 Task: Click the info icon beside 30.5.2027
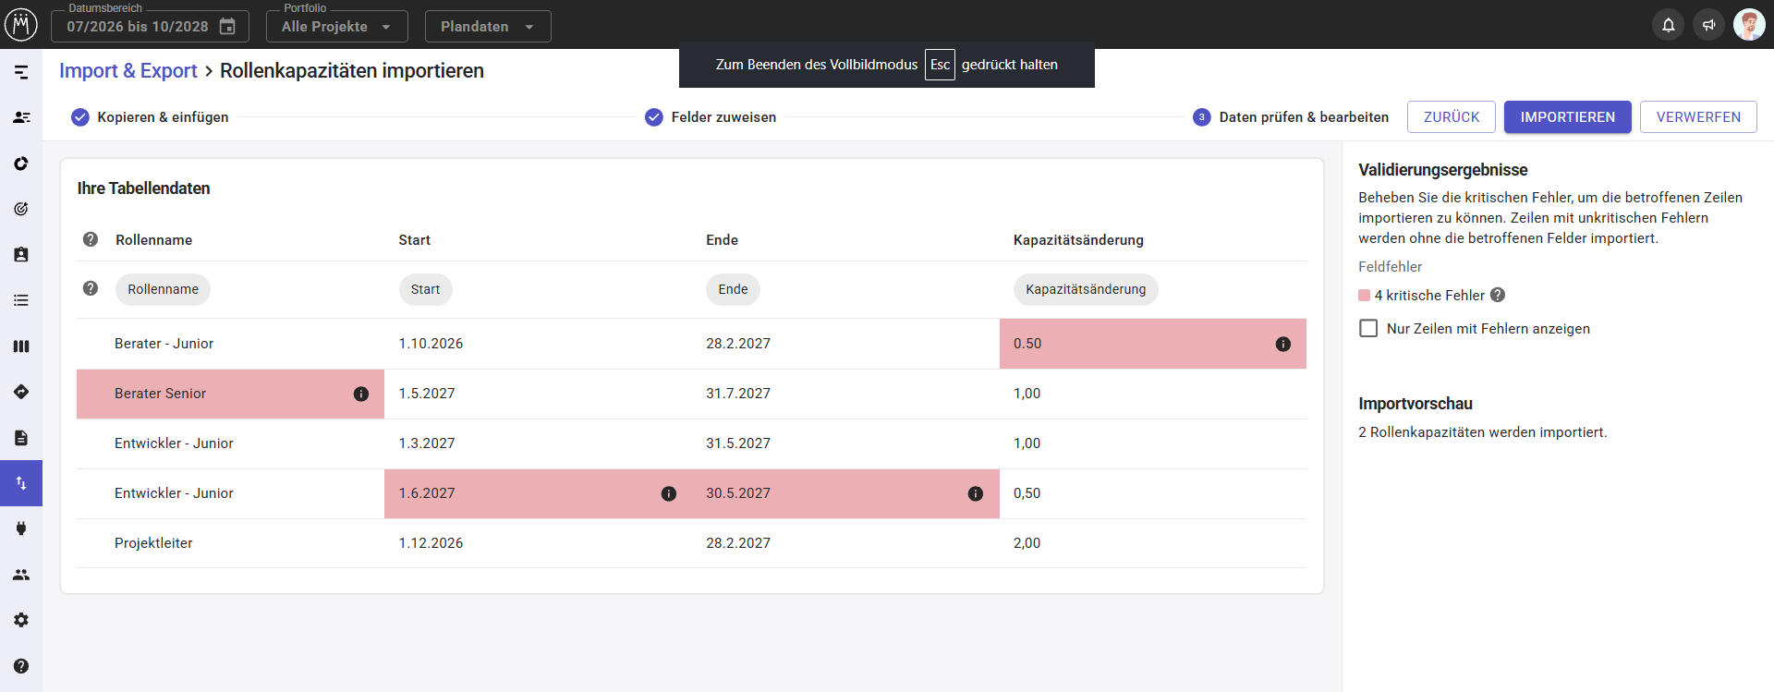pos(976,493)
